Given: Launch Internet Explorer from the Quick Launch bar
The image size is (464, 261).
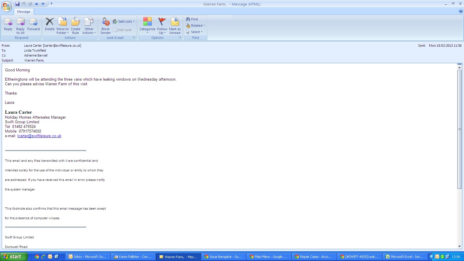Looking at the screenshot, I should pyautogui.click(x=43, y=257).
